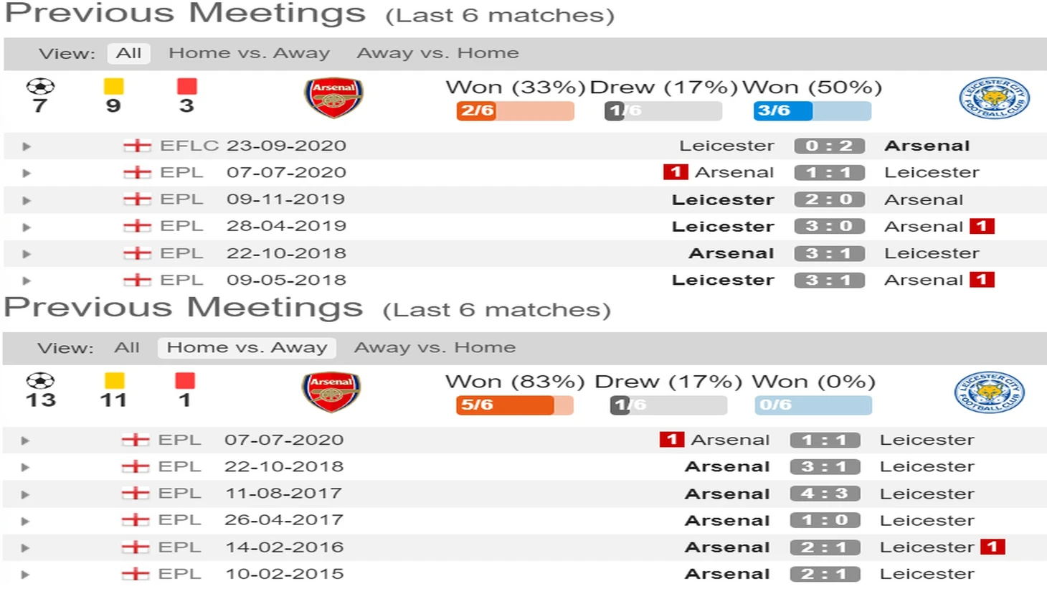Click the Arsenal crest in the top panel
The image size is (1047, 589).
(333, 98)
